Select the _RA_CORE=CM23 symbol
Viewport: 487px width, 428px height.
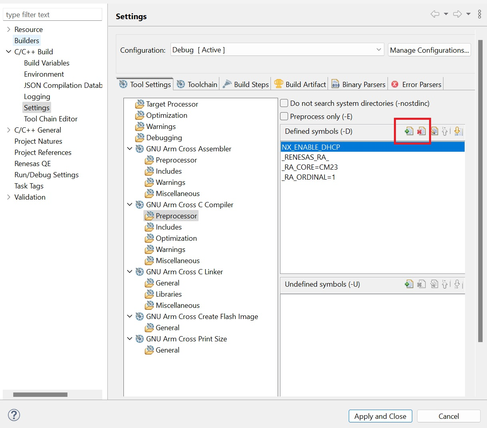coord(372,167)
